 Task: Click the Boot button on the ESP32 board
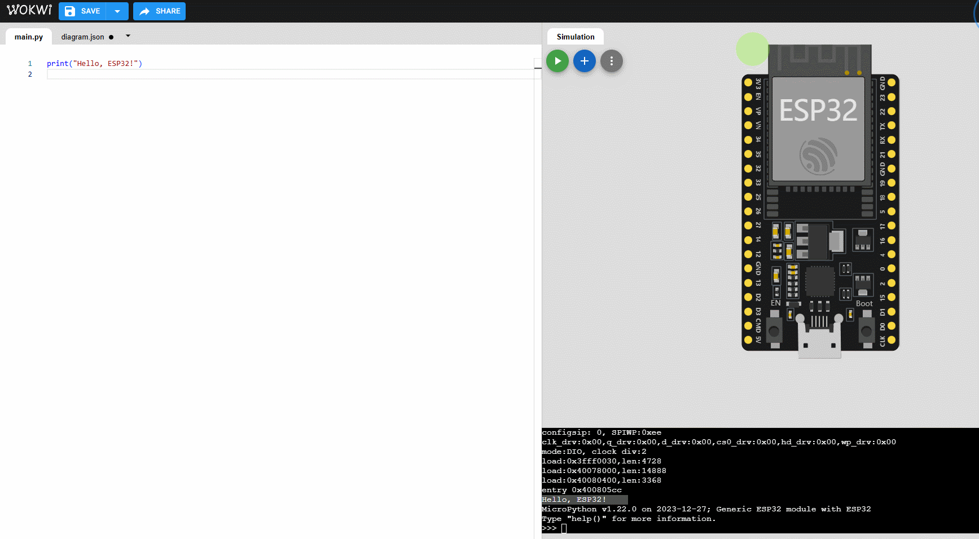[x=867, y=330]
